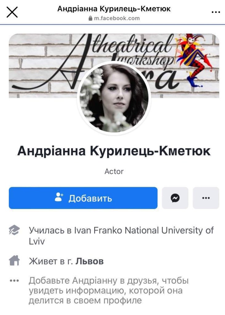Image resolution: width=225 pixels, height=315 pixels.
Task: Click the graduation cap education icon
Action: pyautogui.click(x=14, y=230)
